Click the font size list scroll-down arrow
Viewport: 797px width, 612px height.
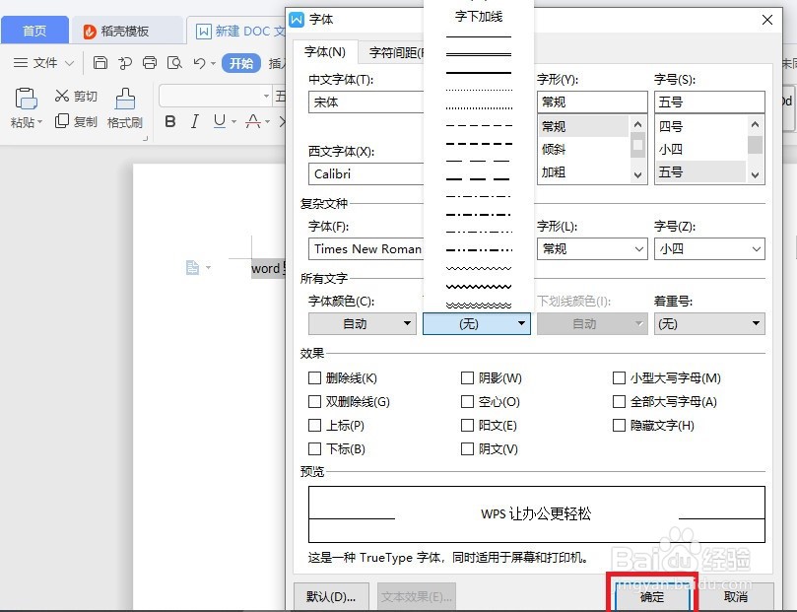pyautogui.click(x=755, y=175)
